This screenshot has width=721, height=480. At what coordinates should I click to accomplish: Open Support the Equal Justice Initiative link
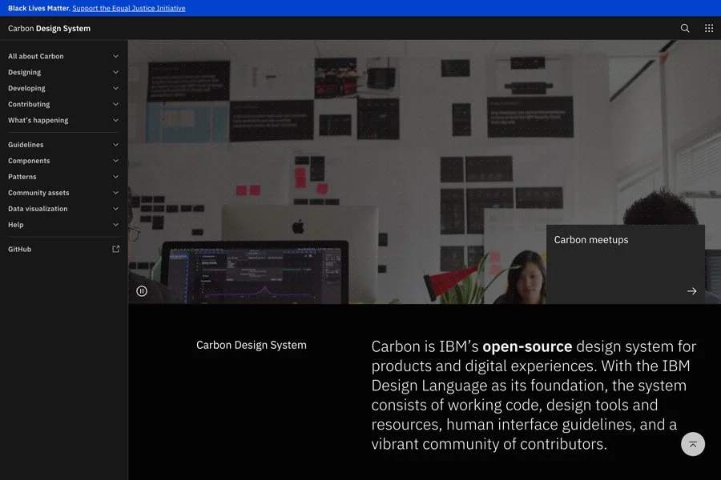pyautogui.click(x=127, y=7)
